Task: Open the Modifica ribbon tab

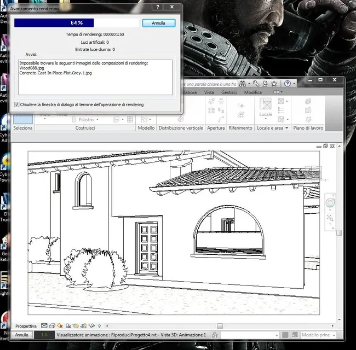Action: click(x=253, y=92)
